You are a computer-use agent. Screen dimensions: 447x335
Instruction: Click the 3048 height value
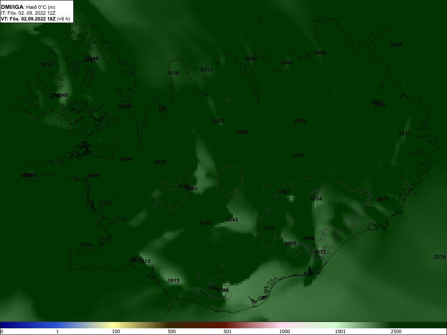(309, 239)
